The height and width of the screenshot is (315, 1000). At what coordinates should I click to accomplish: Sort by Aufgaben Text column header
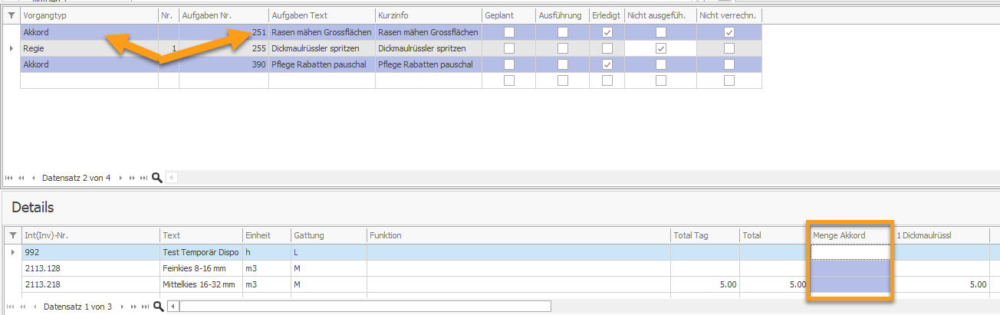click(321, 15)
